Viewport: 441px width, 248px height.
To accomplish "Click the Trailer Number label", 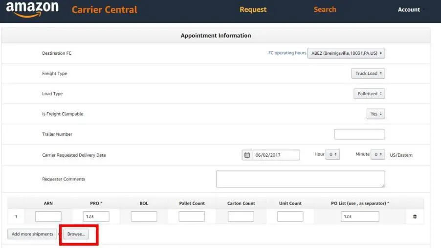I will coord(57,134).
